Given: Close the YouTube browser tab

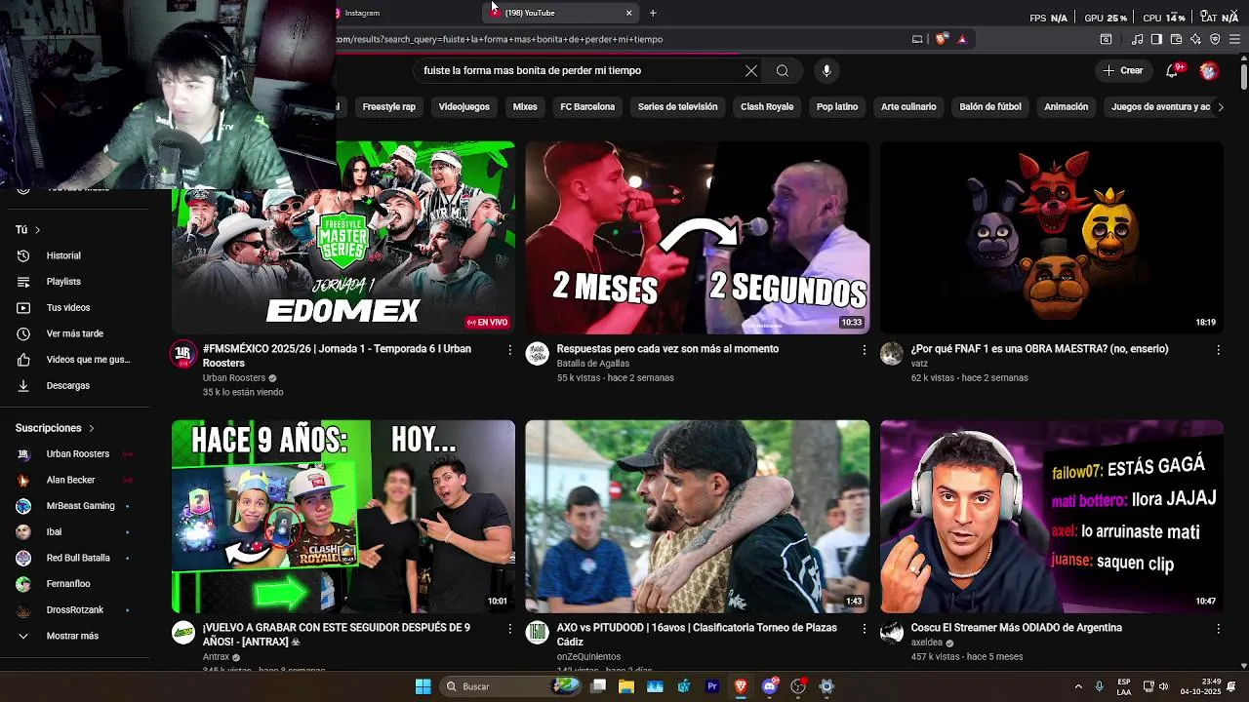Looking at the screenshot, I should (x=628, y=13).
